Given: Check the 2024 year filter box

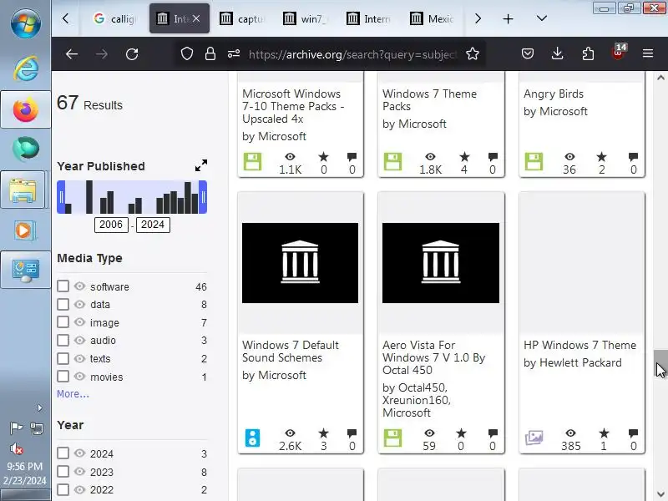Looking at the screenshot, I should 63,453.
